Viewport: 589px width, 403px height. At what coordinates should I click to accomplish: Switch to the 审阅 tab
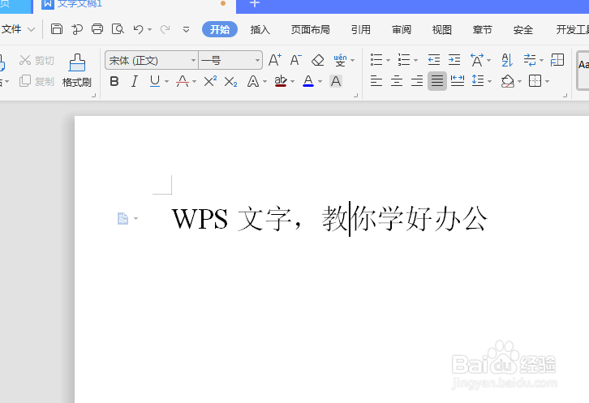click(401, 29)
